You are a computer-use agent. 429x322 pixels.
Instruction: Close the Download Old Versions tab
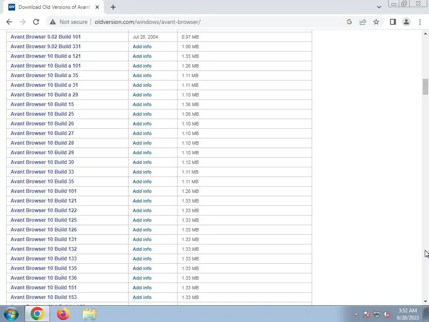(97, 7)
